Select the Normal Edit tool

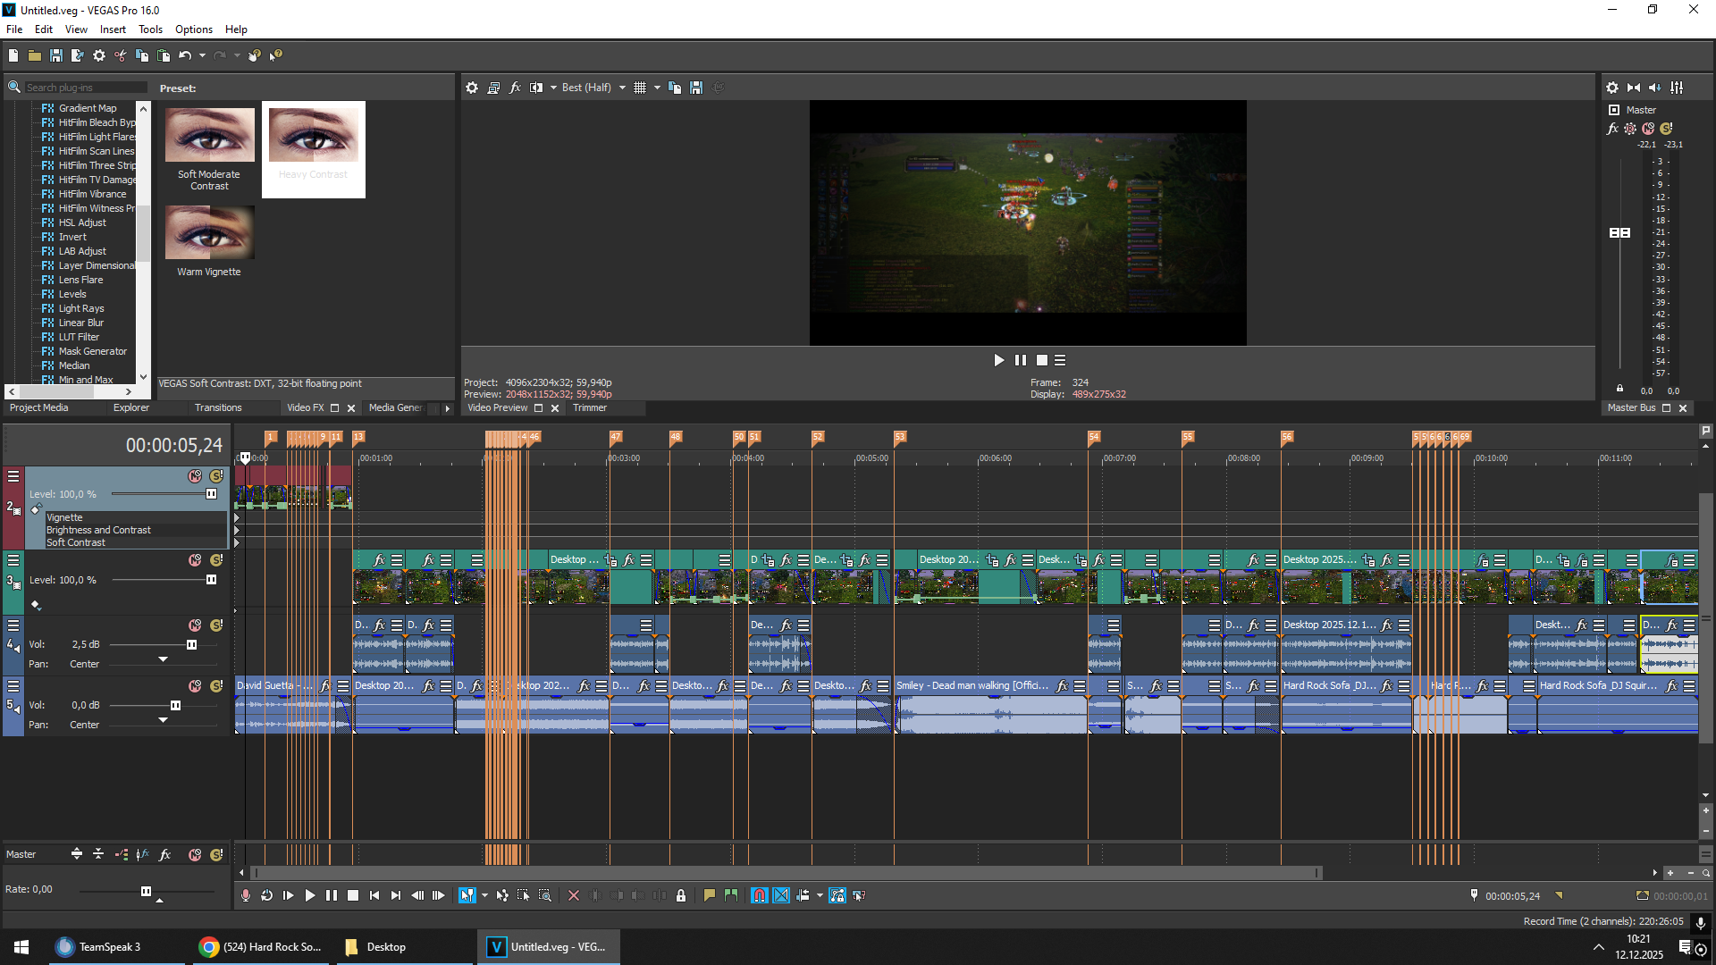(x=467, y=895)
